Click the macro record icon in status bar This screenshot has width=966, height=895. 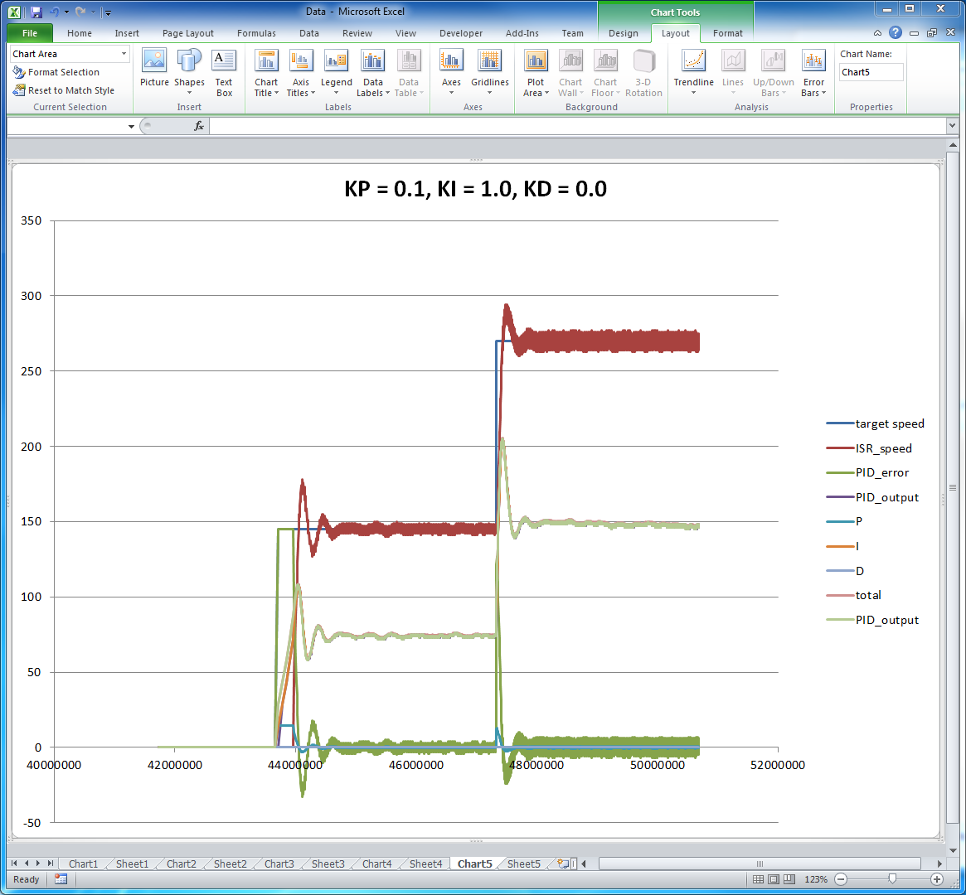[x=61, y=879]
